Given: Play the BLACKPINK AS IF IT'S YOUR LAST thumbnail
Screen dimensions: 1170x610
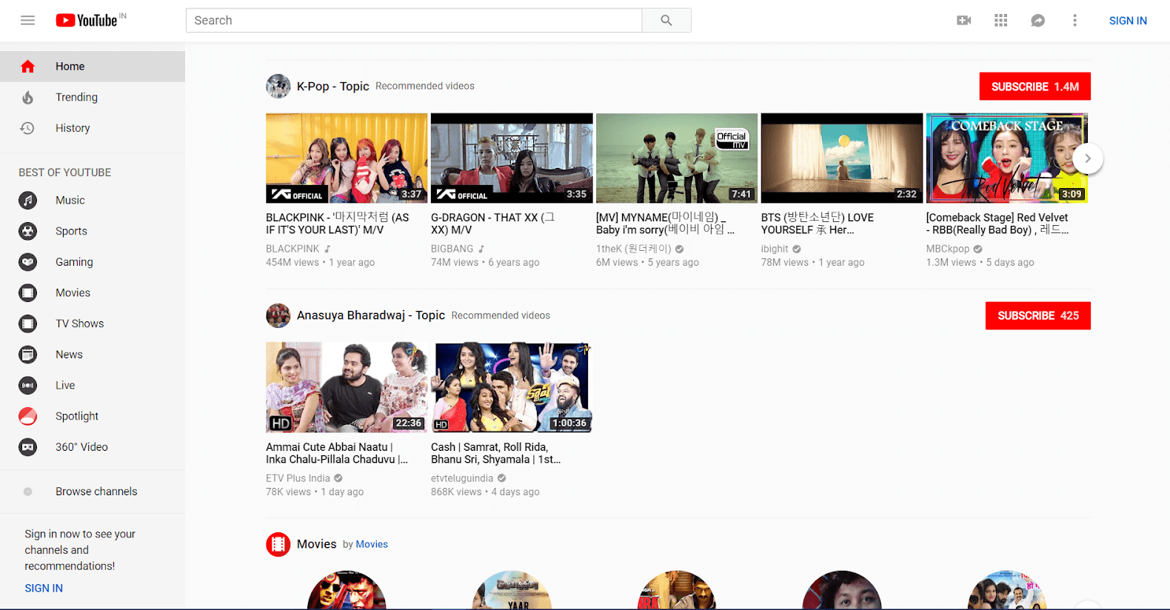Looking at the screenshot, I should 347,158.
